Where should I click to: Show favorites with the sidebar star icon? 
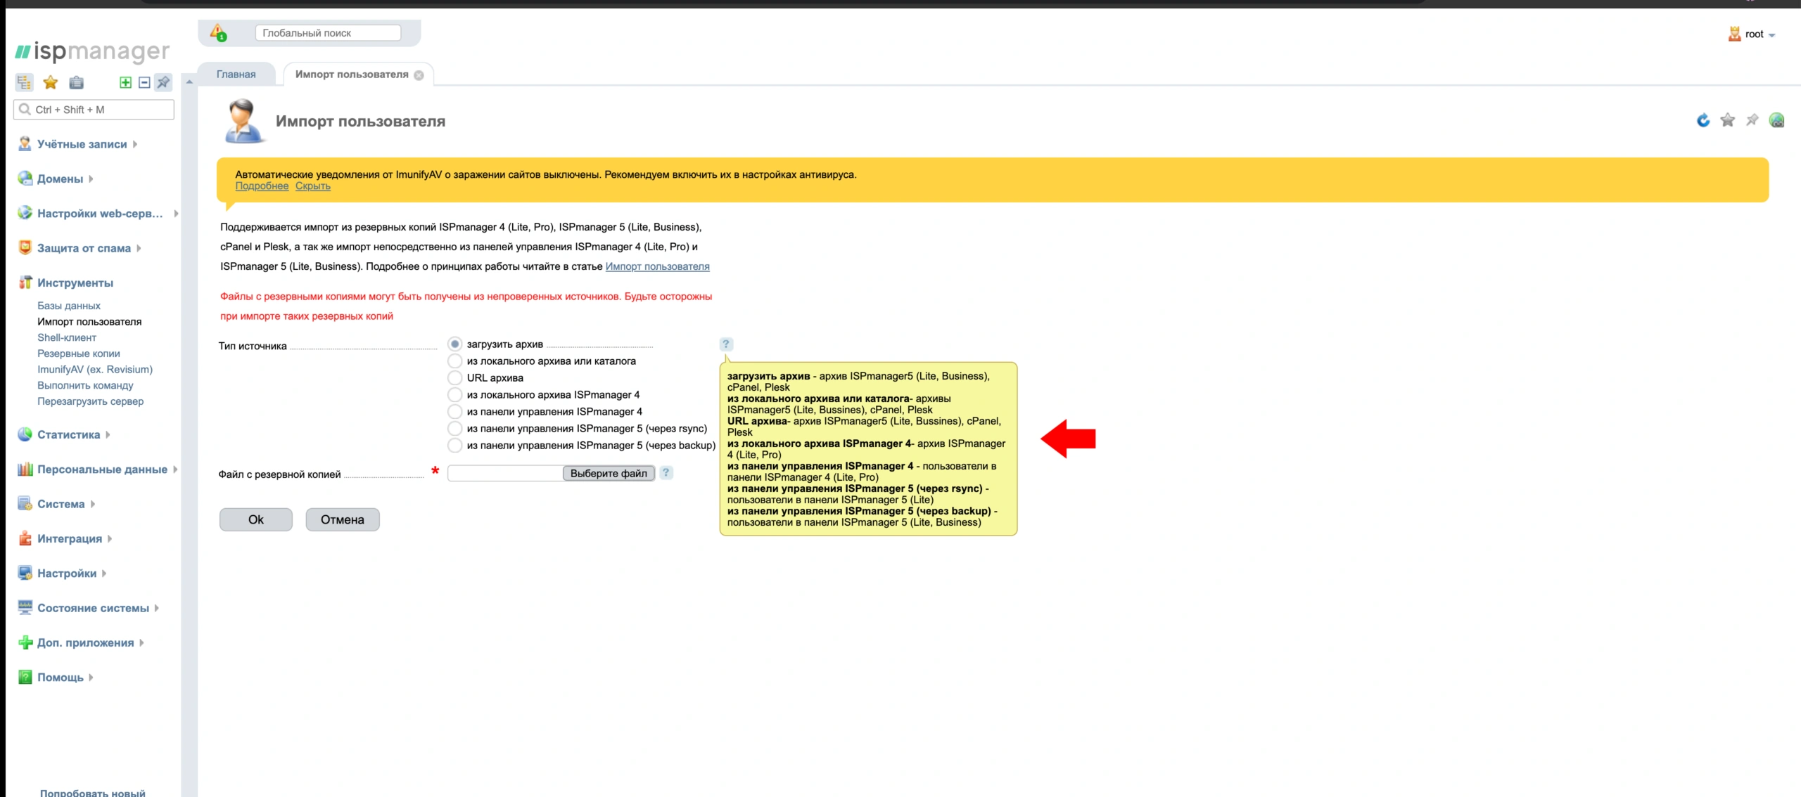point(50,82)
